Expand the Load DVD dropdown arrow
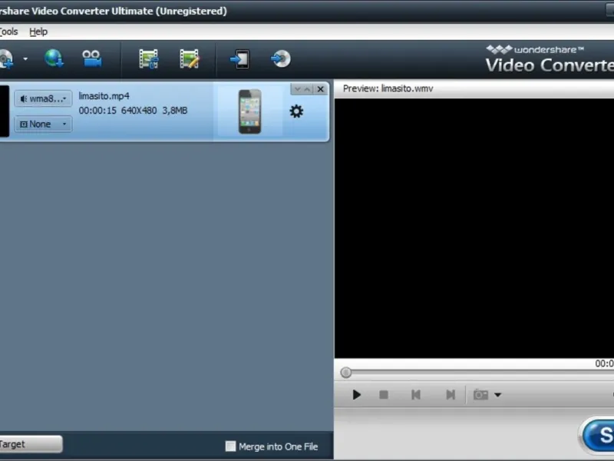The height and width of the screenshot is (461, 614). [x=25, y=59]
